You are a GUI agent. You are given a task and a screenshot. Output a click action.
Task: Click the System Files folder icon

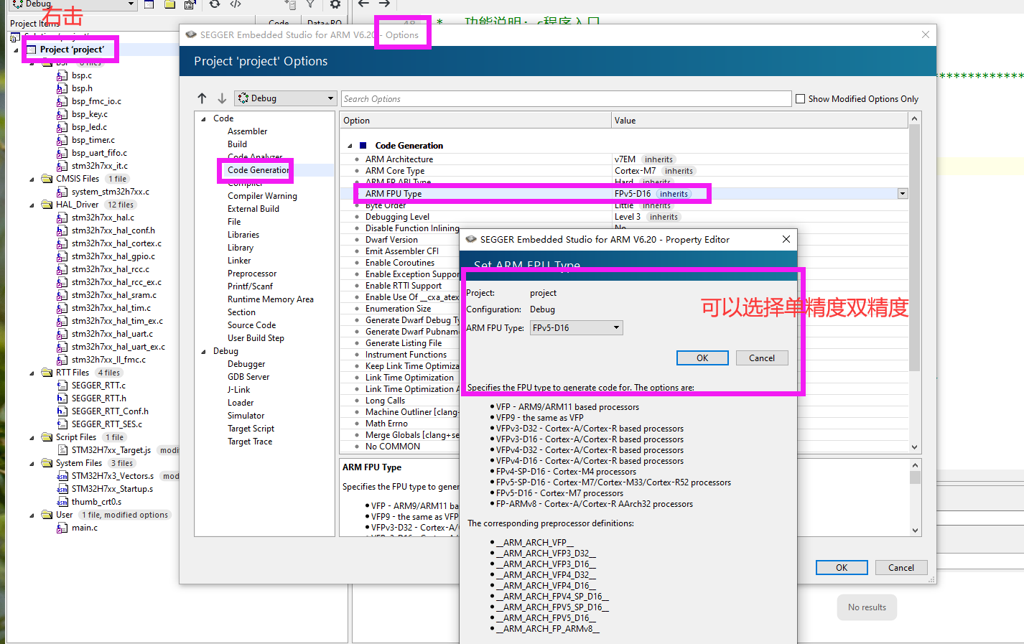pos(47,463)
